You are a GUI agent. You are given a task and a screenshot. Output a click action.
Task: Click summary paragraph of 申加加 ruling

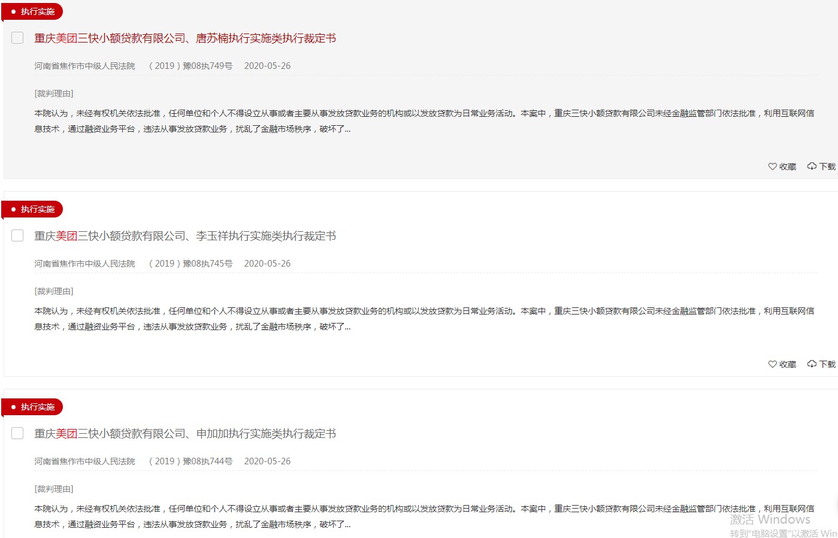(x=424, y=516)
